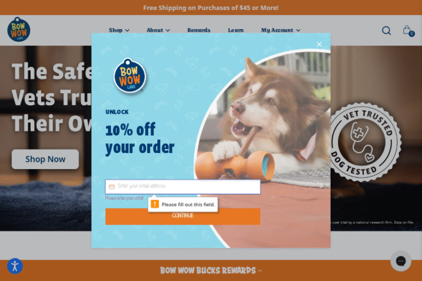This screenshot has width=422, height=281.
Task: Open the Rewards menu item
Action: pos(198,30)
